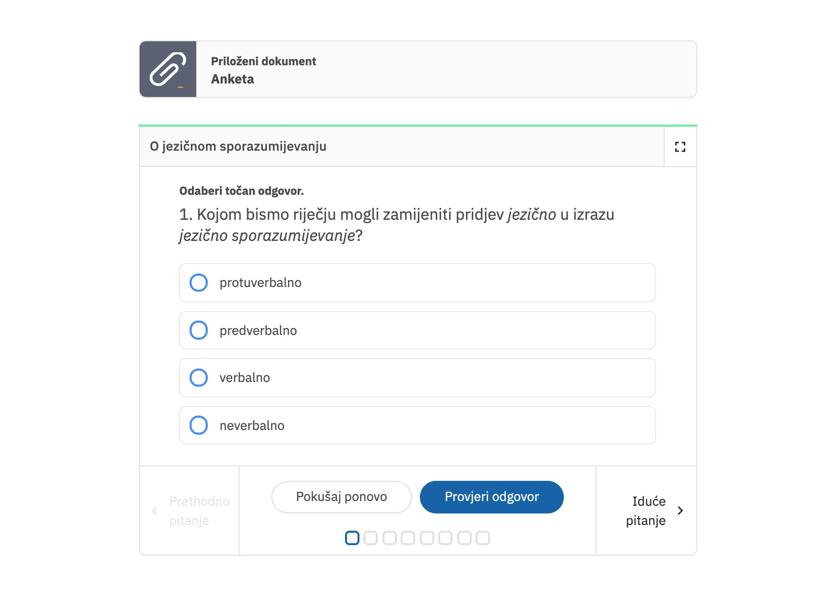Open the attached document paperclip icon
Image resolution: width=835 pixels, height=596 pixels.
point(167,69)
